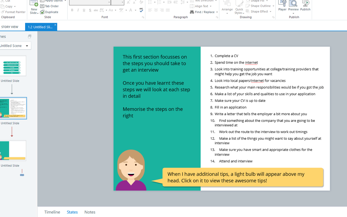347x217 pixels.
Task: Open the Tab Order dialog
Action: (49, 6)
